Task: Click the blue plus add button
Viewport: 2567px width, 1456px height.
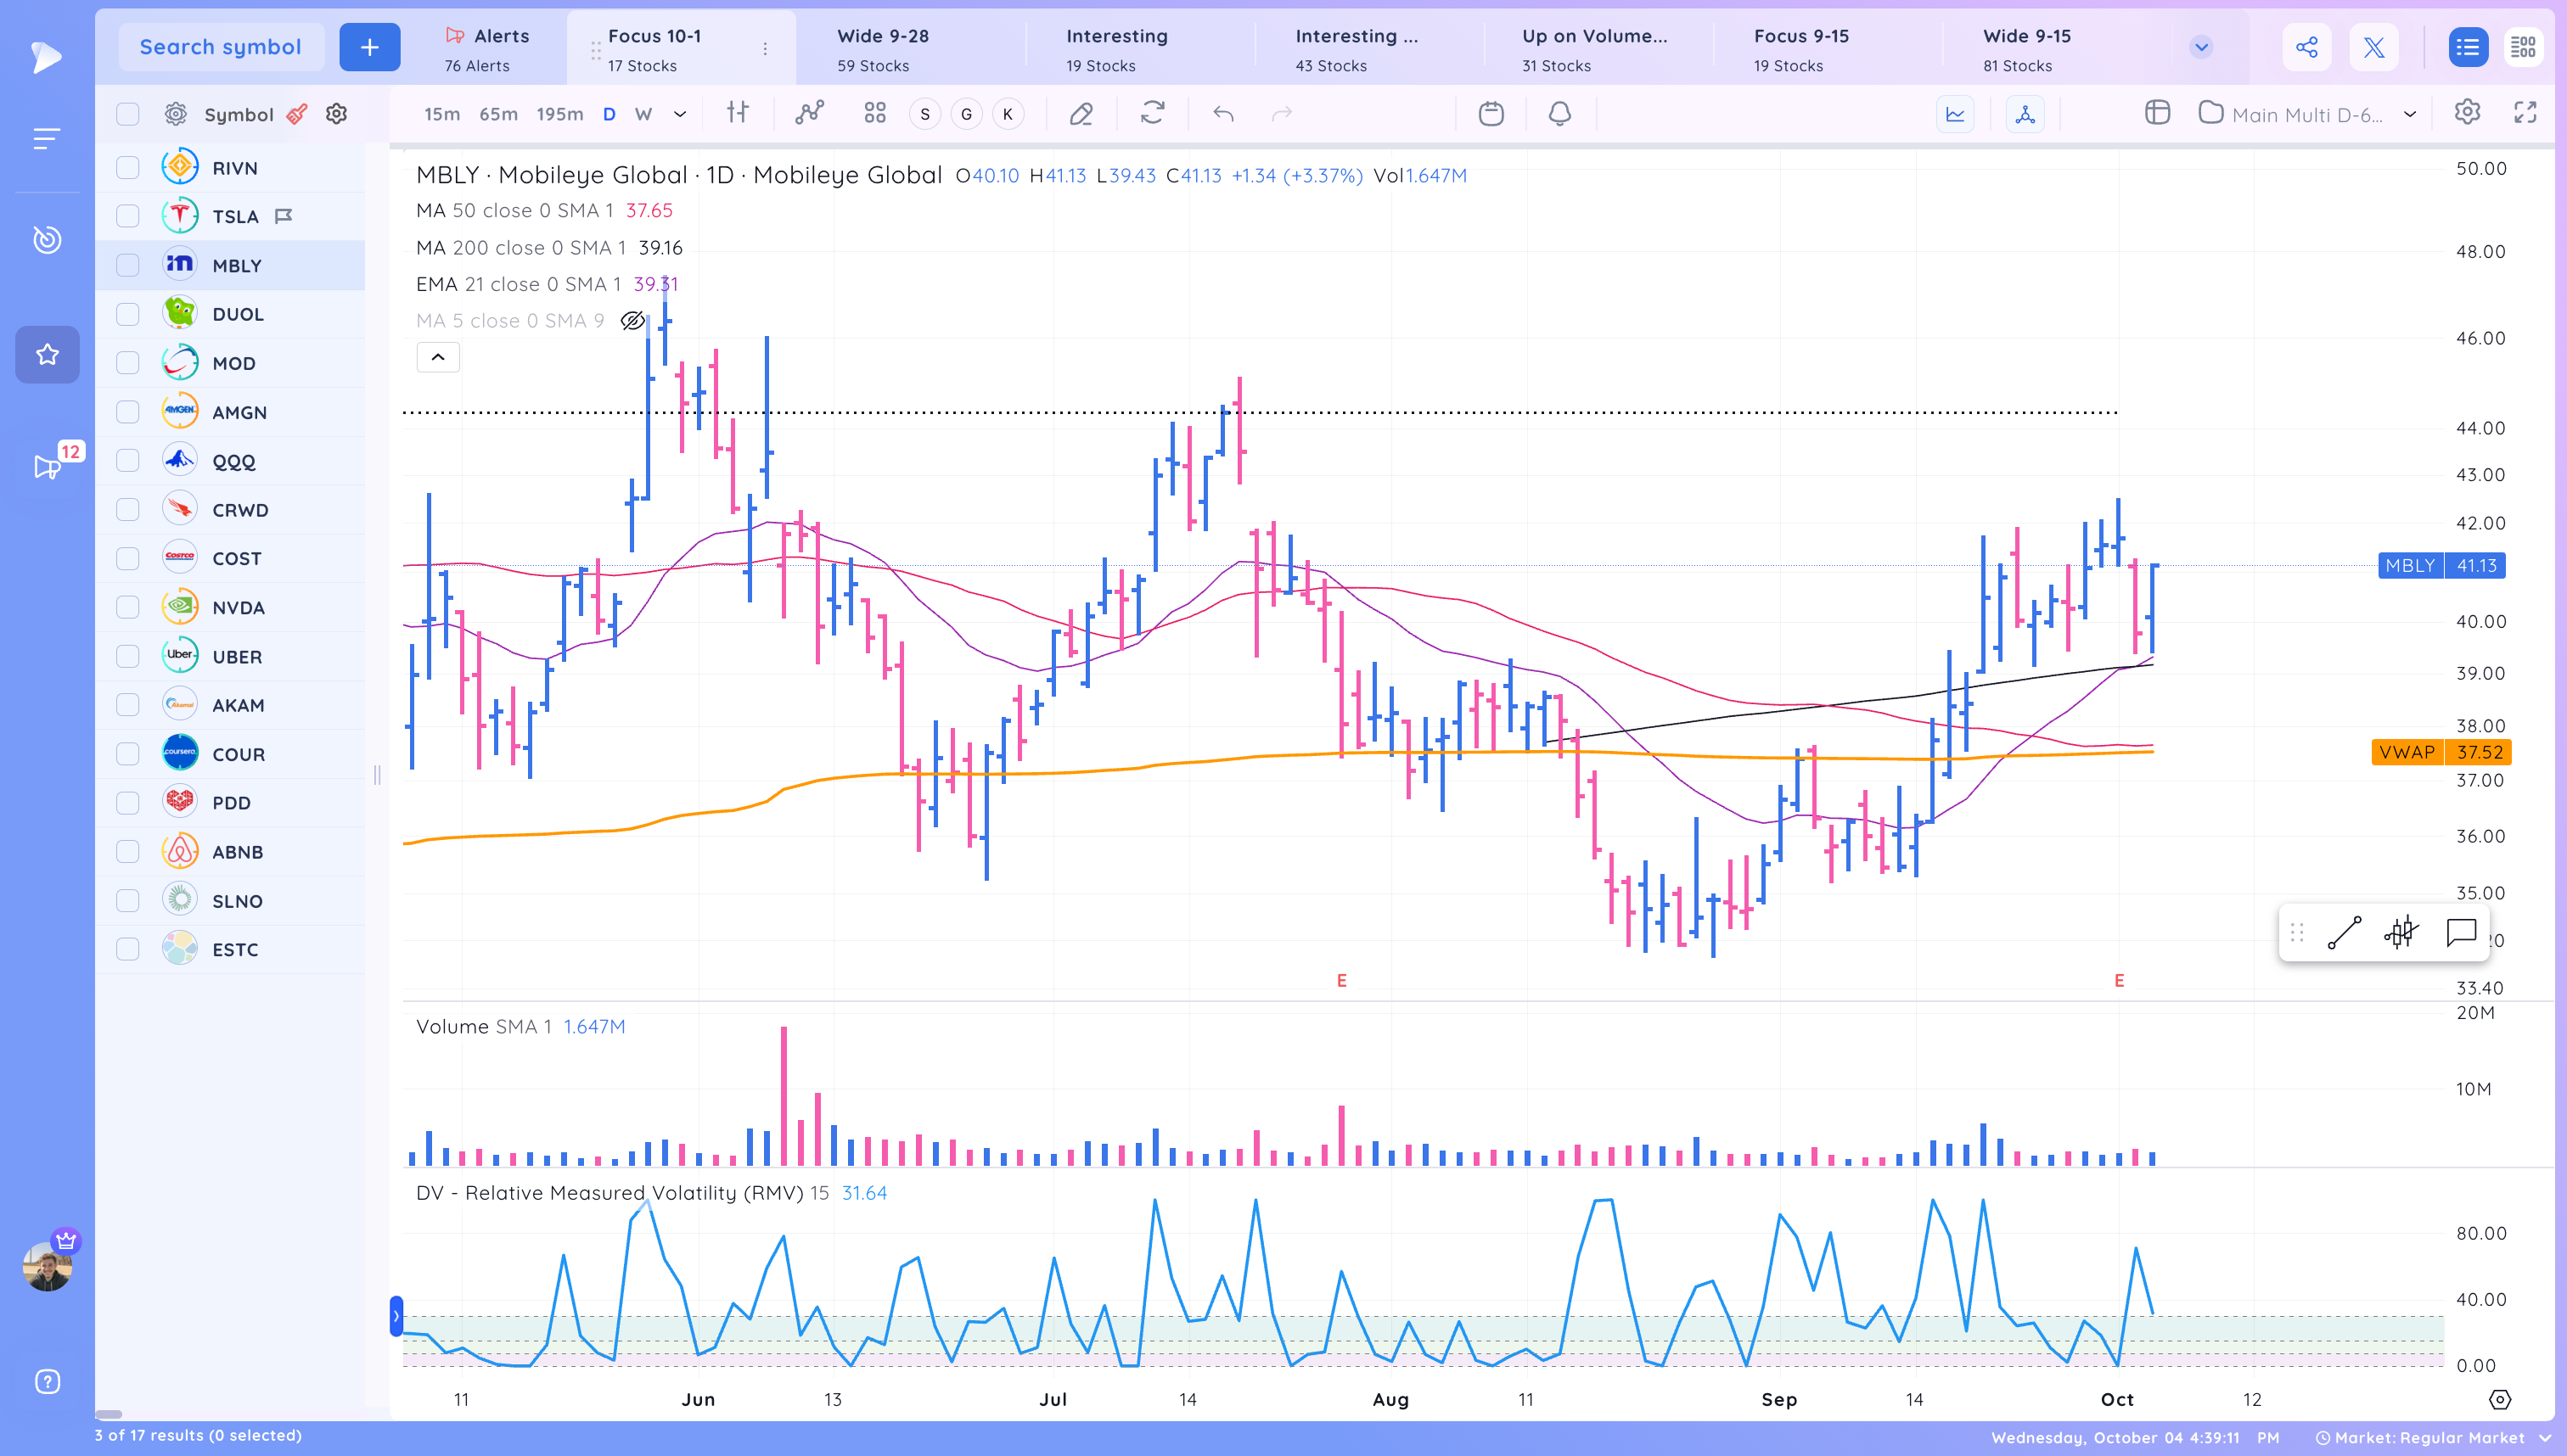Action: click(369, 47)
